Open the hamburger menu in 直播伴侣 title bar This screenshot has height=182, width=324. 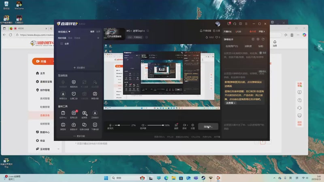(246, 24)
